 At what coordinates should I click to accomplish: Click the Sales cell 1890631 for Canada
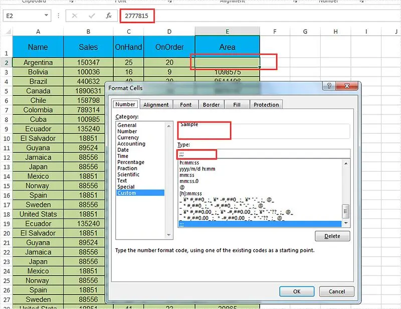pos(88,91)
